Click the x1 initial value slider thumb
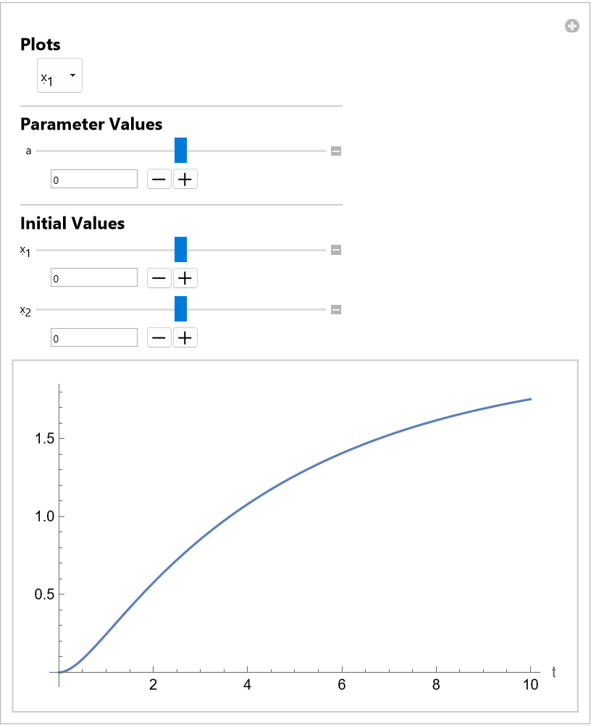 click(181, 250)
